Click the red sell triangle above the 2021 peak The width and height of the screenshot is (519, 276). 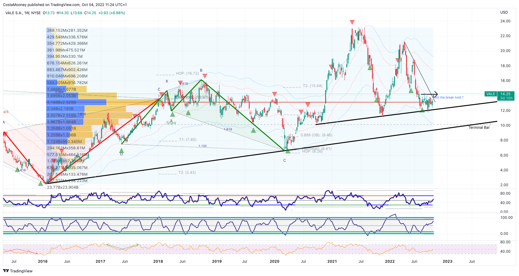352,22
